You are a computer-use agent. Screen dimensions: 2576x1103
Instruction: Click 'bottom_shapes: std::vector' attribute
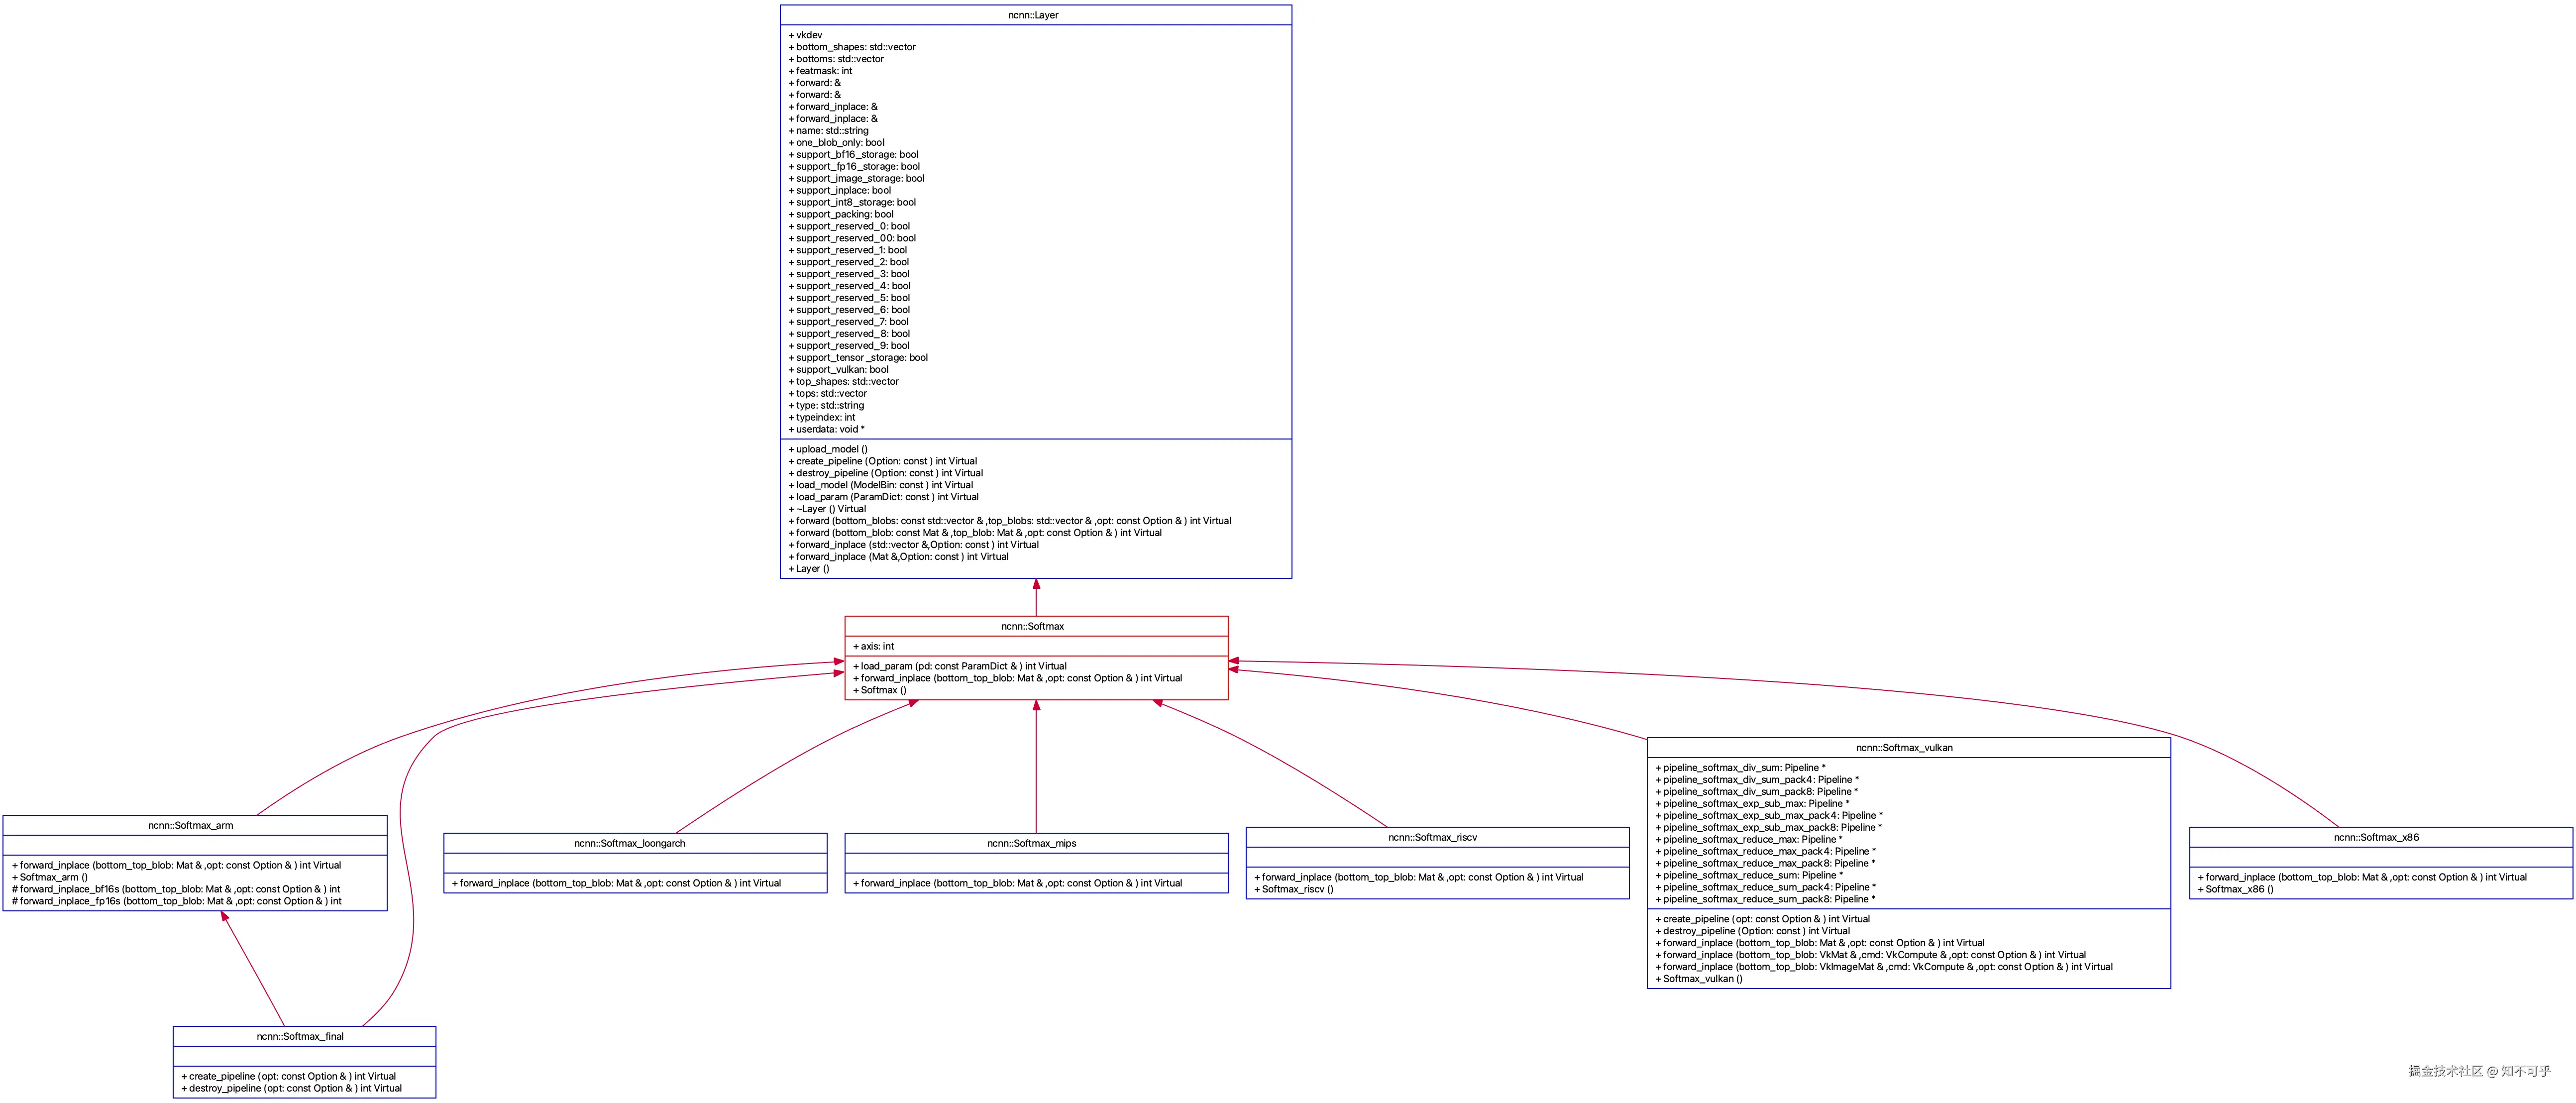[852, 47]
